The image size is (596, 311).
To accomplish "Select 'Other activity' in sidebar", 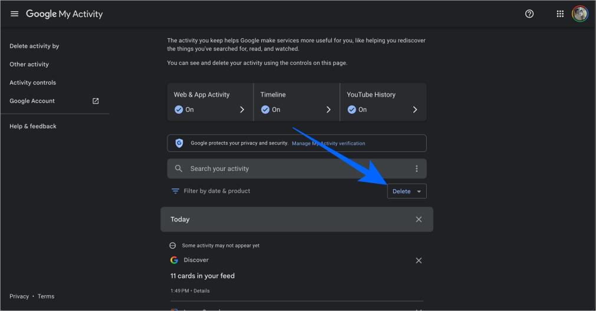I will pos(29,64).
